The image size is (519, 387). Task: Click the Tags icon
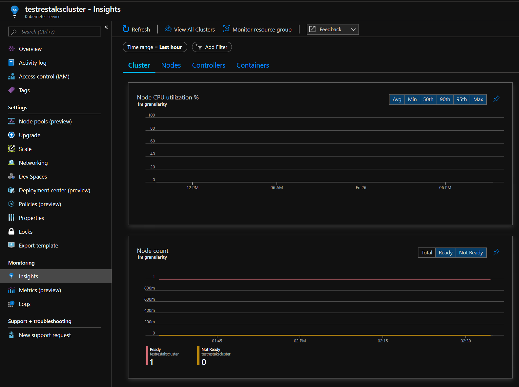click(11, 90)
